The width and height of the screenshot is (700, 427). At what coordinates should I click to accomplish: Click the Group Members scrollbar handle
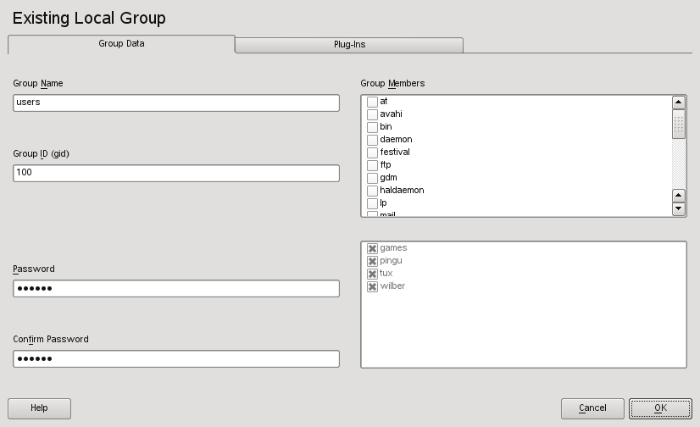click(x=678, y=125)
